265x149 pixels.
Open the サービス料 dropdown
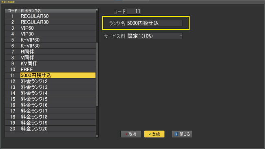[155, 36]
